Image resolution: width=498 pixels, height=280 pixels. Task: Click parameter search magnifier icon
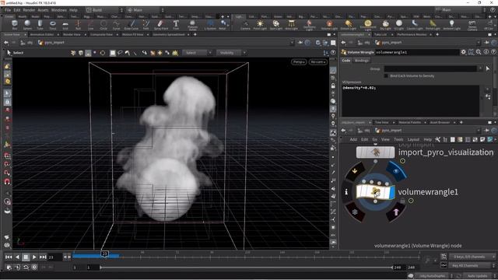click(479, 52)
